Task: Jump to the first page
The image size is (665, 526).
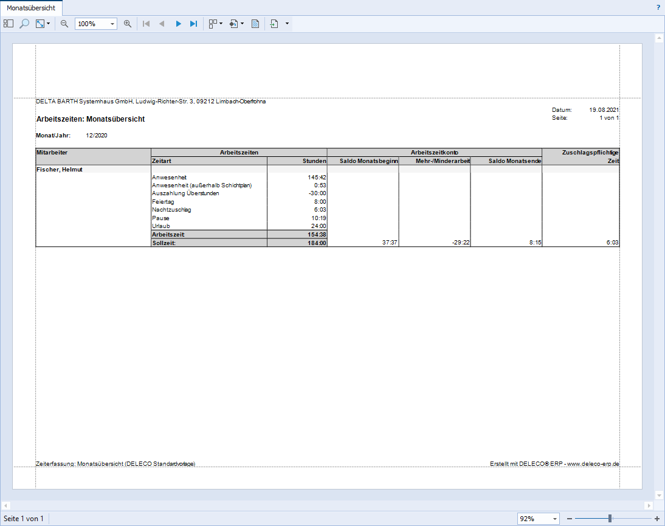Action: click(146, 24)
